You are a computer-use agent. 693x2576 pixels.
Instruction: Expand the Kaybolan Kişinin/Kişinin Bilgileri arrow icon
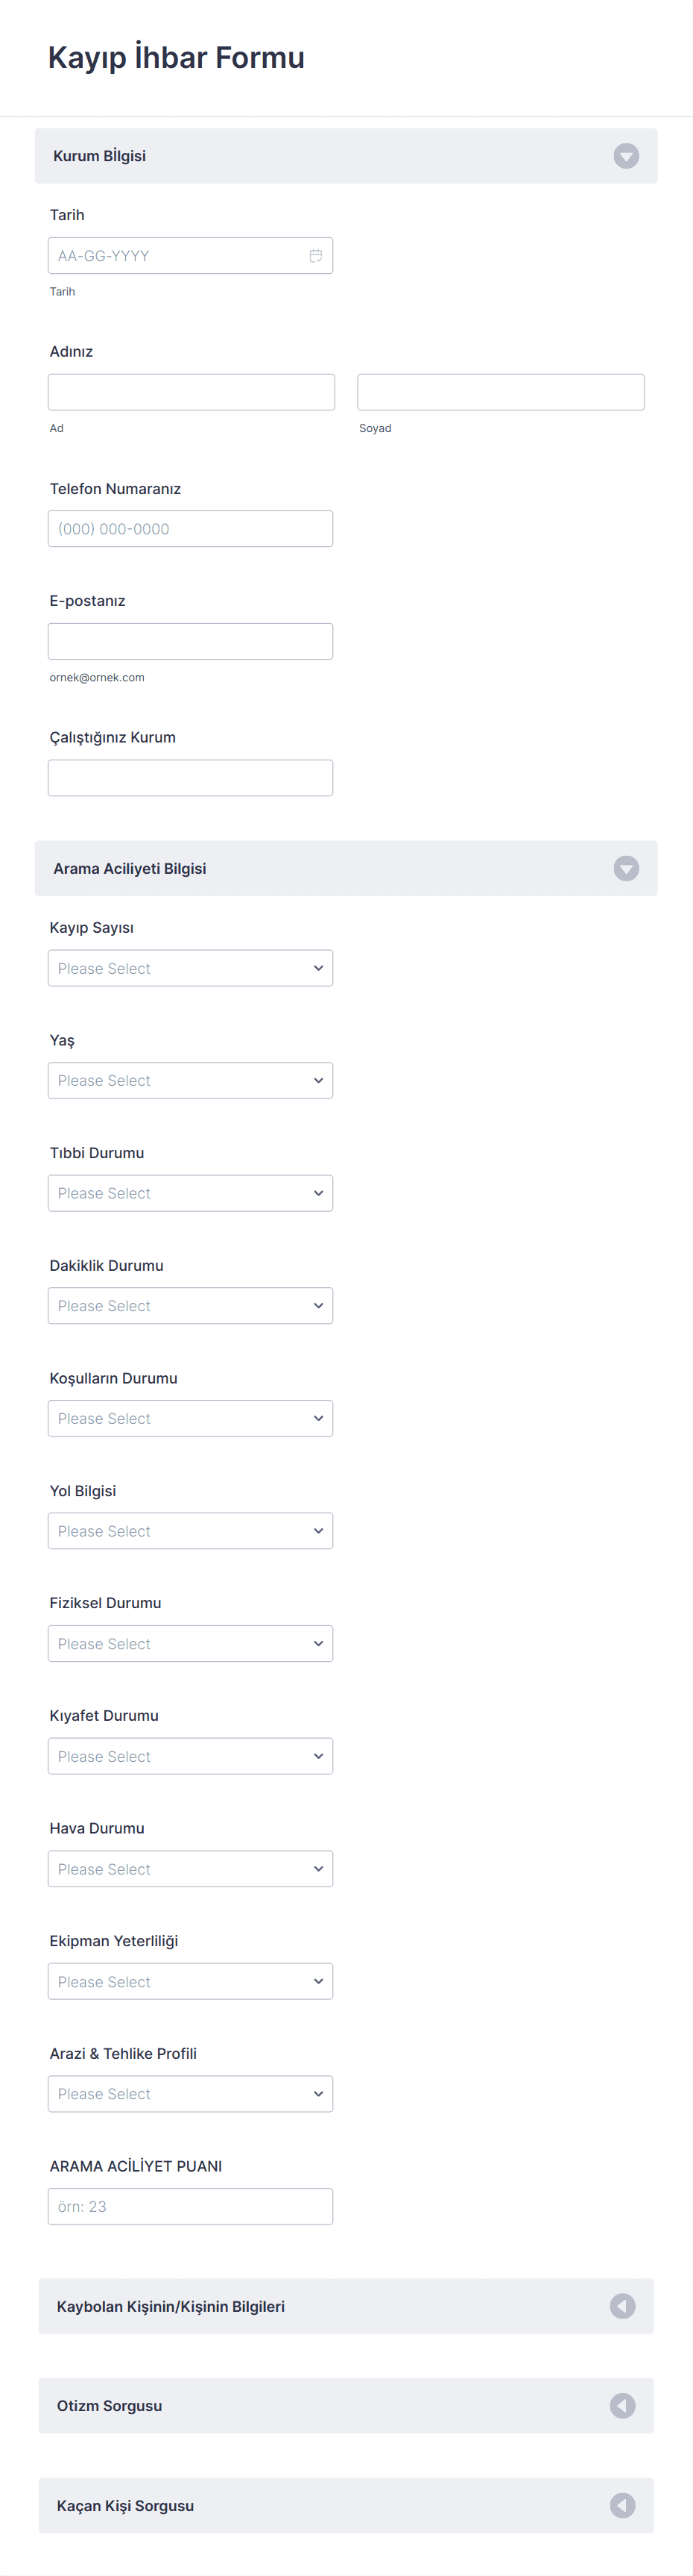(622, 2306)
